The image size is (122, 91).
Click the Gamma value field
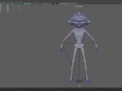click(57, 4)
